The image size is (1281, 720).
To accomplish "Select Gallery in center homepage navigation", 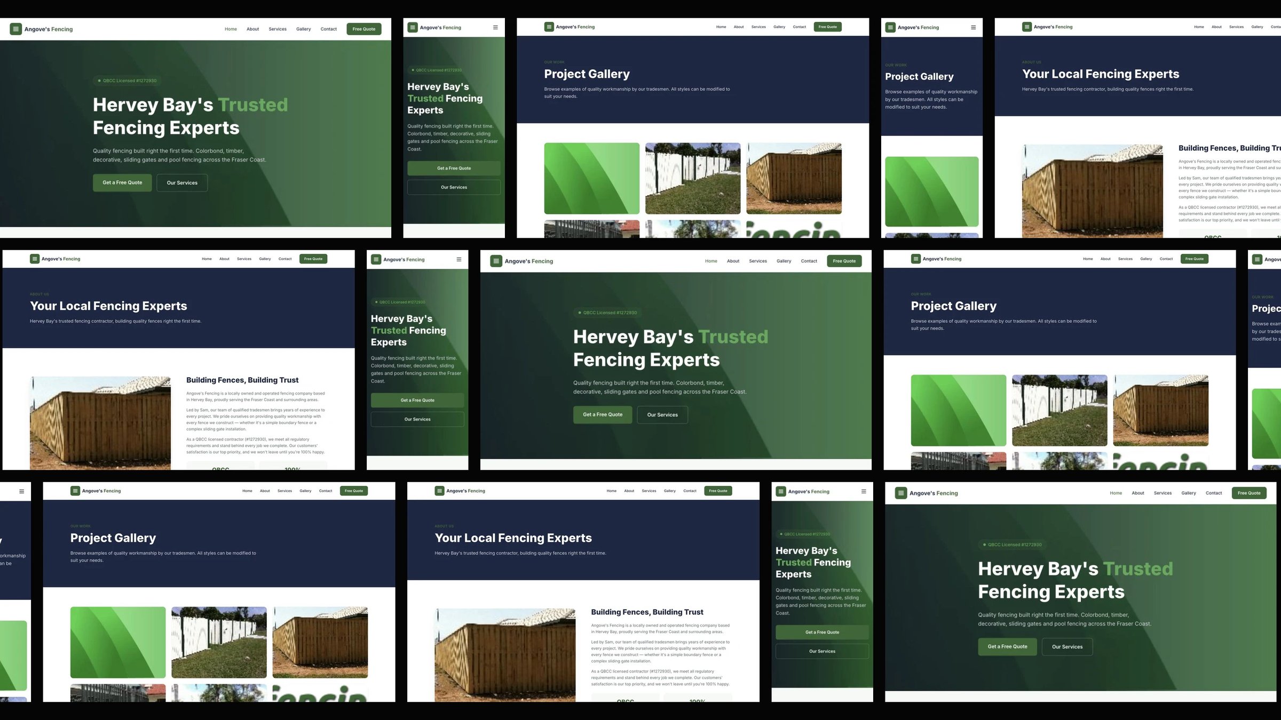I will pyautogui.click(x=784, y=261).
